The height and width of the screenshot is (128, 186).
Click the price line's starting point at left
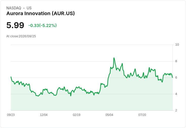point(11,77)
